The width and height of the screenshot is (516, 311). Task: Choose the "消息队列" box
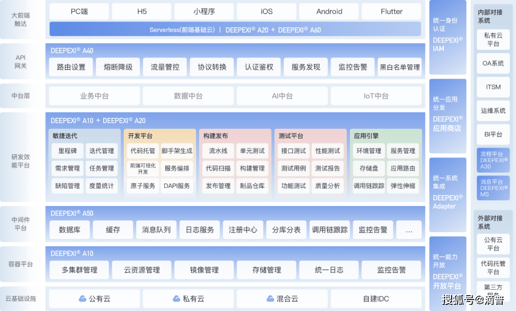point(156,229)
